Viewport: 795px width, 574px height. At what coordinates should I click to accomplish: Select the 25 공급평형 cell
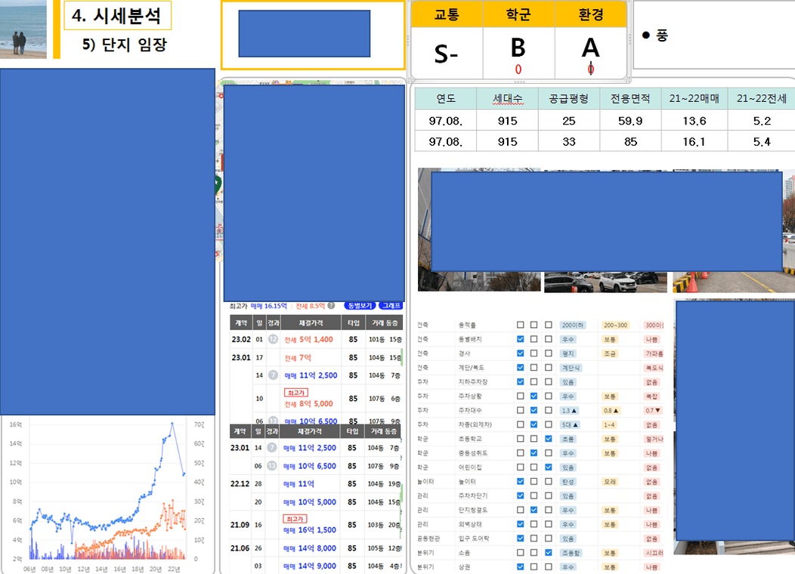click(569, 121)
